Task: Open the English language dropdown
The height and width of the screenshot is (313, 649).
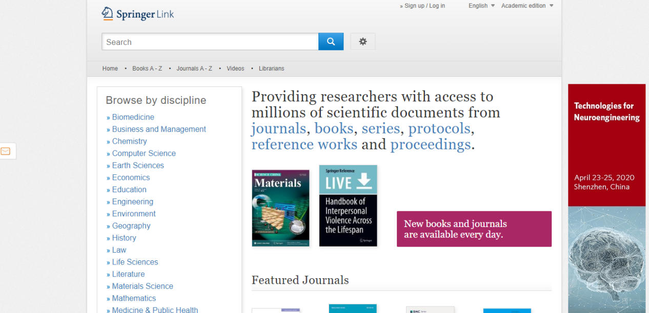Action: [481, 6]
